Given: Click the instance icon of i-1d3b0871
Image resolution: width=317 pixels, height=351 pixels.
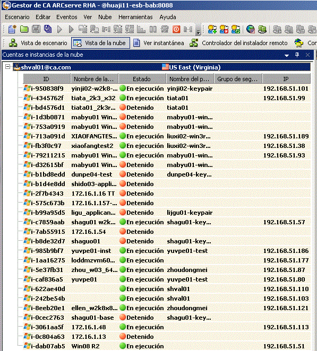Looking at the screenshot, I should click(27, 117).
